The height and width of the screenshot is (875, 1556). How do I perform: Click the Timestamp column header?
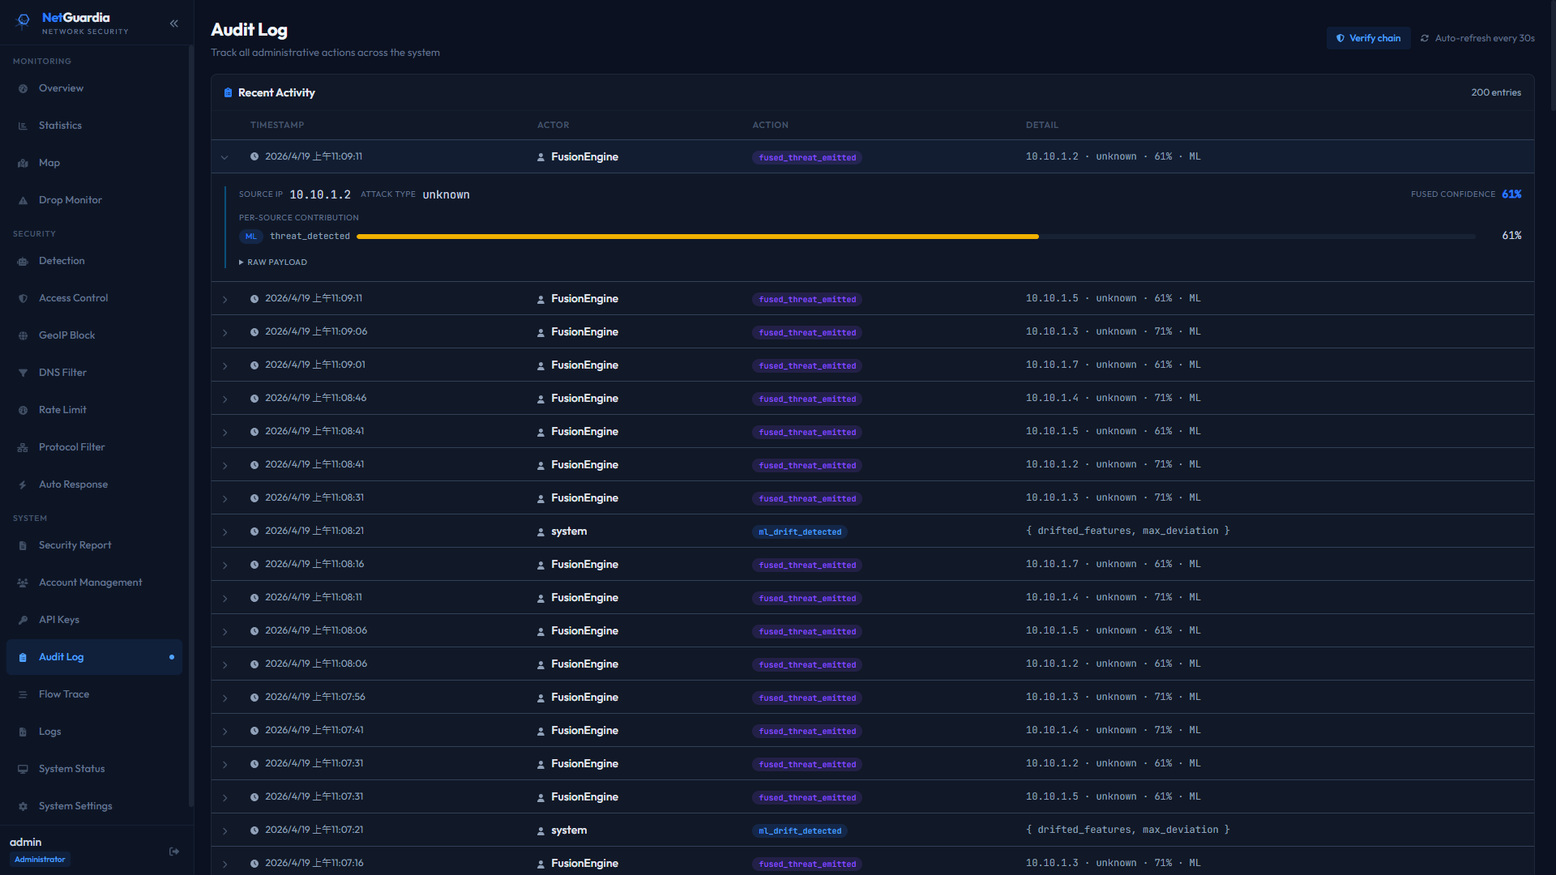tap(277, 125)
